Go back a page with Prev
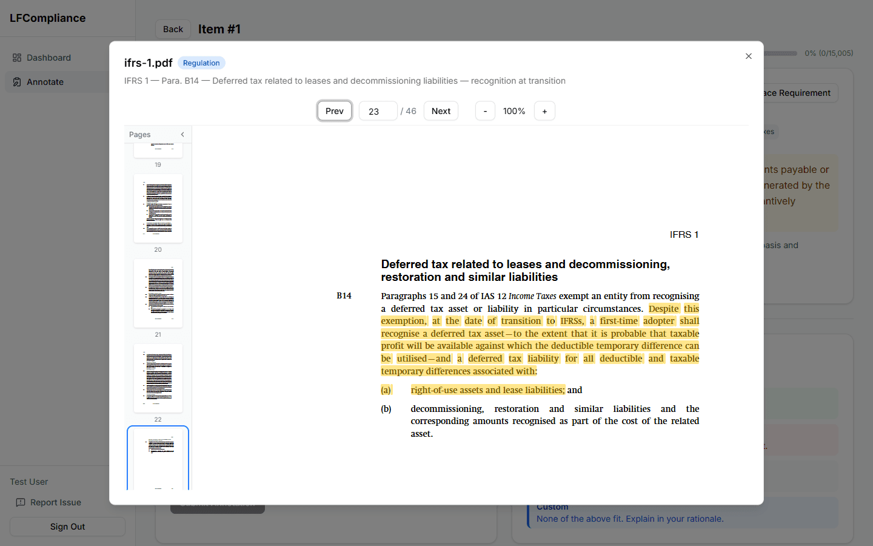Viewport: 873px width, 546px height. pyautogui.click(x=334, y=110)
